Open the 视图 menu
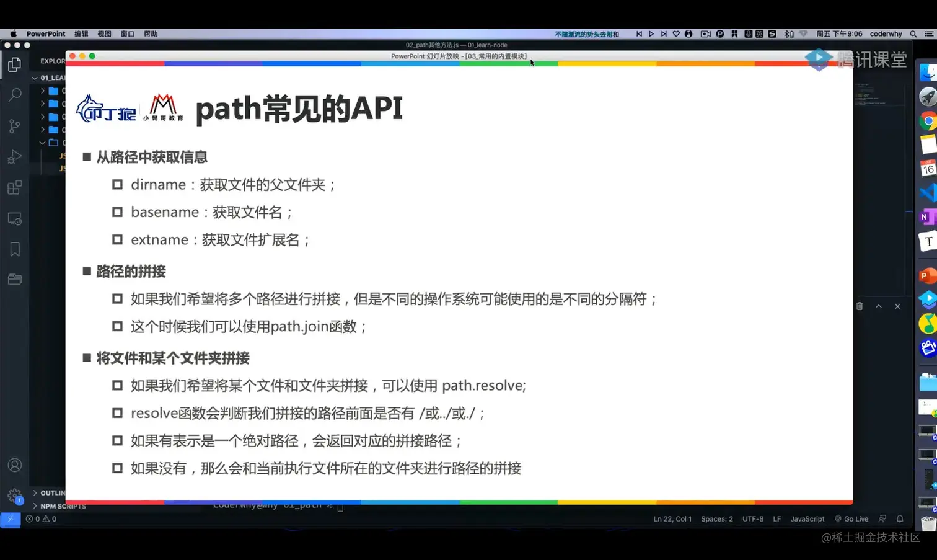Viewport: 937px width, 560px height. coord(104,34)
